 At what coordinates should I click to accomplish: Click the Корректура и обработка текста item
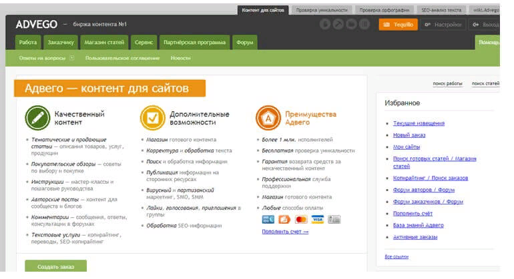(x=189, y=150)
